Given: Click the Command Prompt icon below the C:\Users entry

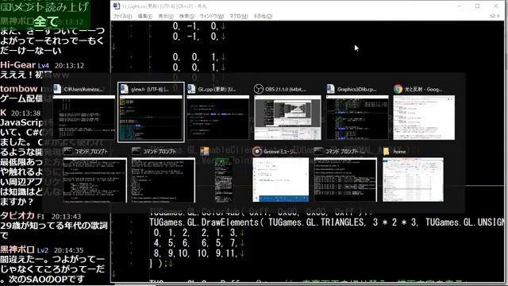Looking at the screenshot, I should pos(68,151).
